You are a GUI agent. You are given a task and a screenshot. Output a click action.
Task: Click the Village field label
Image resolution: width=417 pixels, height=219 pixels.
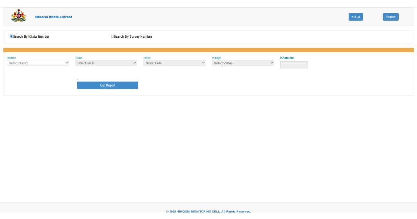(x=216, y=58)
